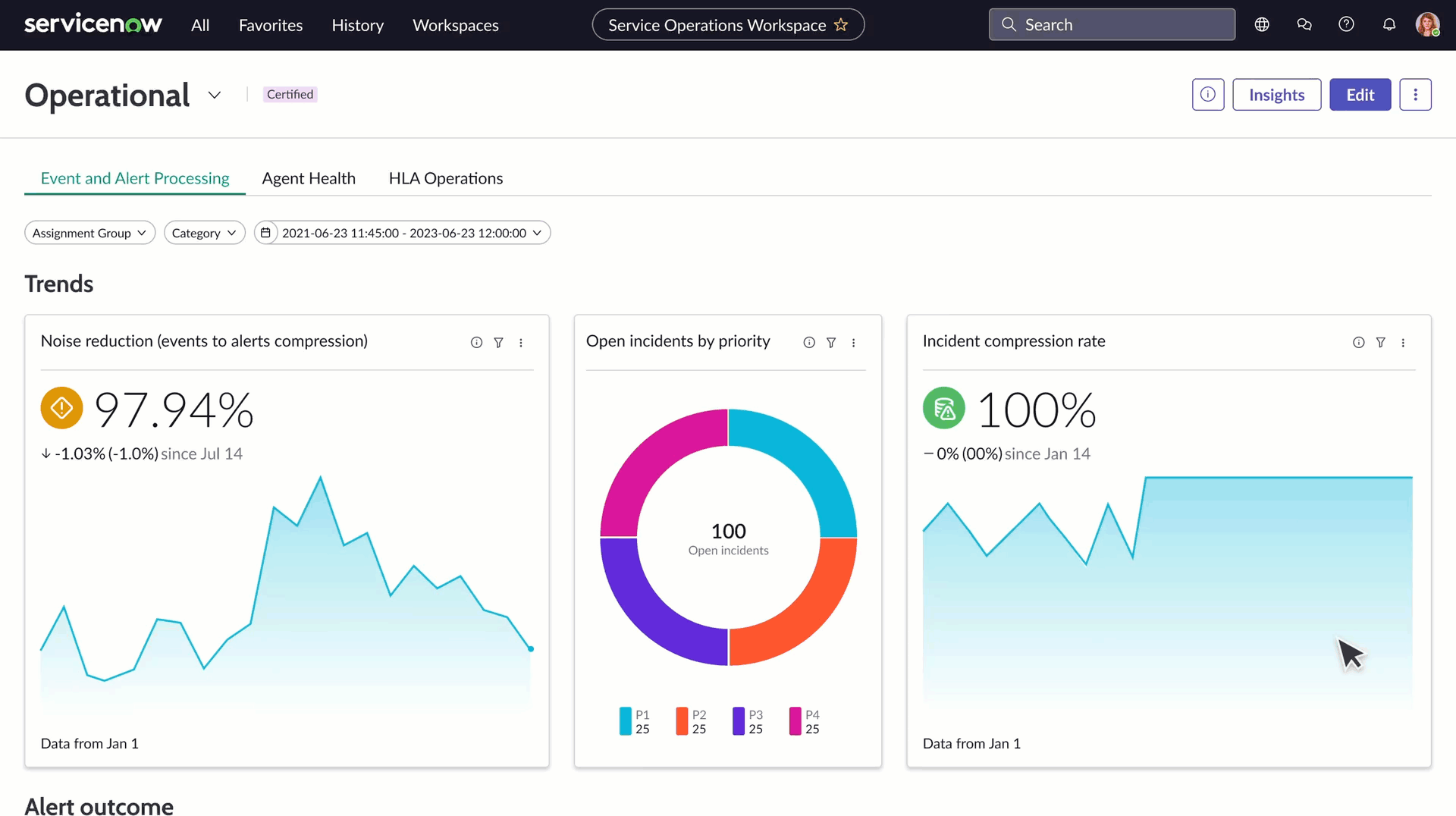This screenshot has height=816, width=1456.
Task: Click 'Data from Jan 1' under Noise reduction
Action: click(x=89, y=743)
